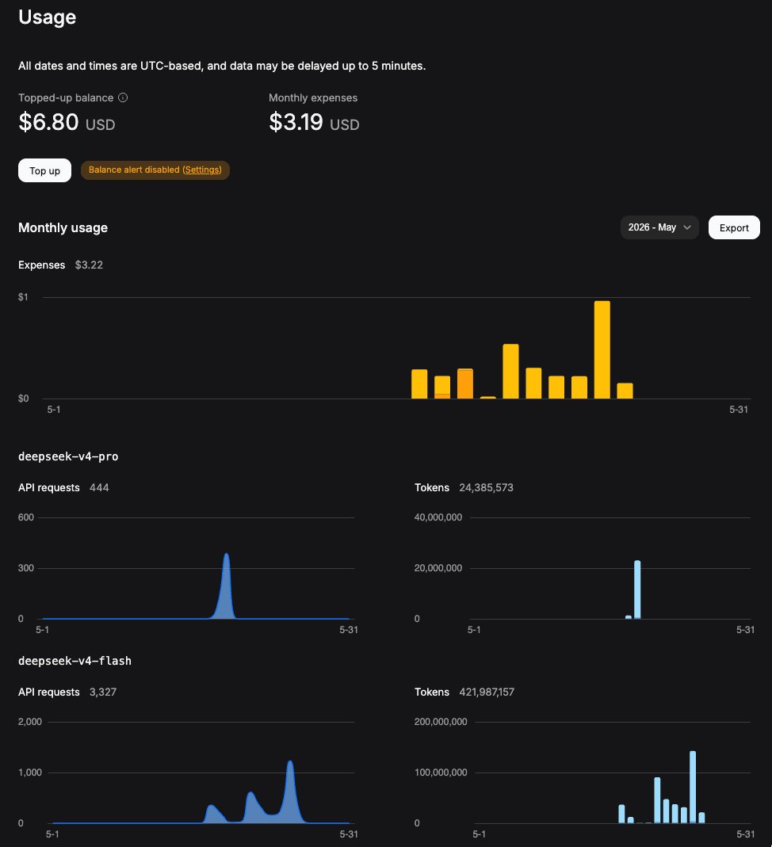Viewport: 772px width, 847px height.
Task: Click the UTC-based dates notice text
Action: tap(222, 66)
